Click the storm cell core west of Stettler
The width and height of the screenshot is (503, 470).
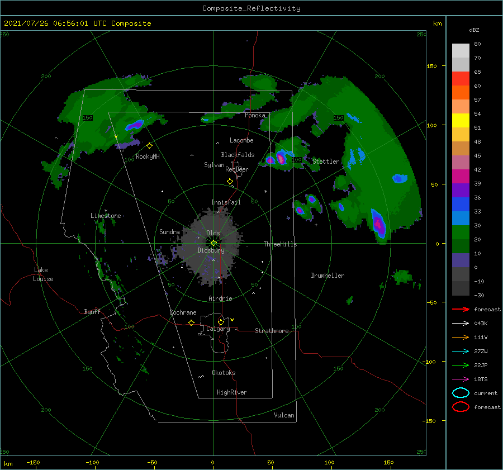[281, 158]
